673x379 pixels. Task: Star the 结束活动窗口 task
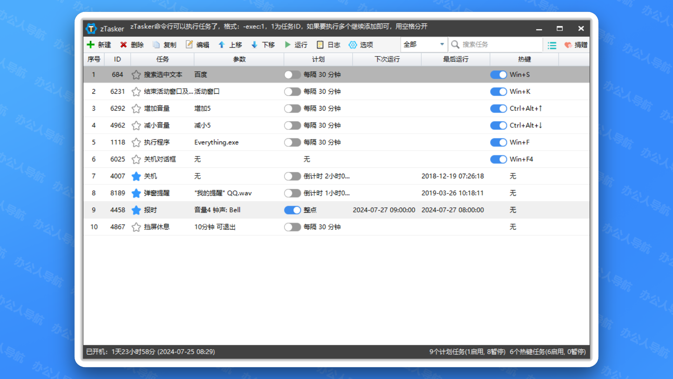point(136,92)
